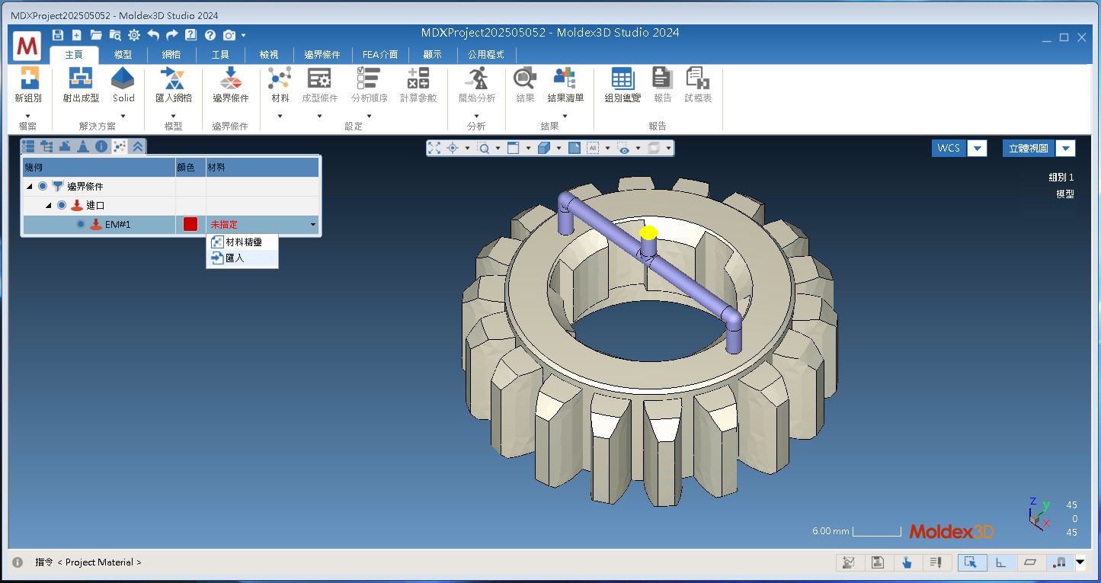Click the eye visibility selection icon

[x=624, y=148]
